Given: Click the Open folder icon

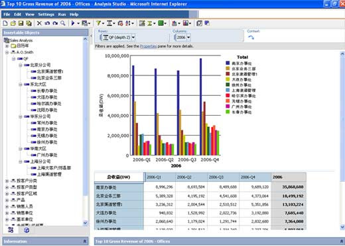Looking at the screenshot, I should tap(13, 23).
